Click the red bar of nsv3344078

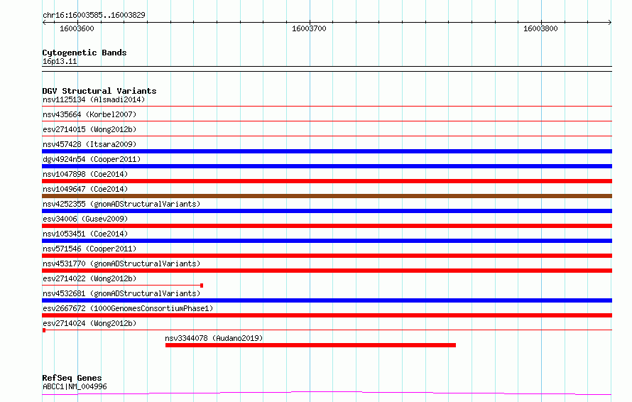[x=310, y=345]
